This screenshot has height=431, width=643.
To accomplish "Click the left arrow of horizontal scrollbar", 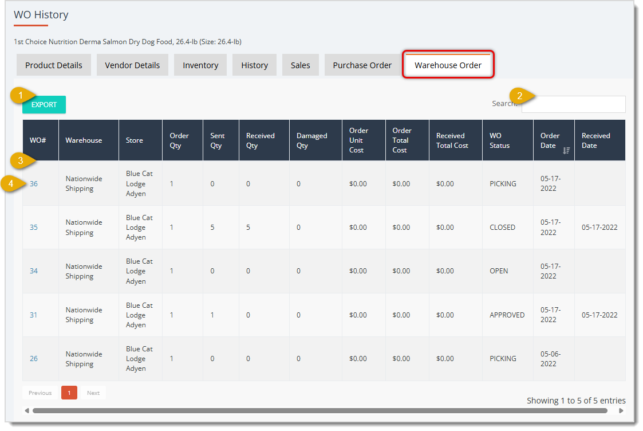I will click(x=27, y=410).
